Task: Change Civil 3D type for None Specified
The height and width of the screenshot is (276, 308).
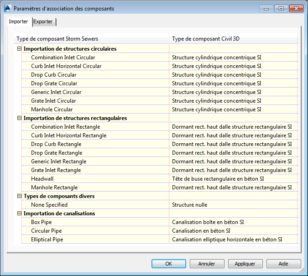Action: click(x=189, y=205)
